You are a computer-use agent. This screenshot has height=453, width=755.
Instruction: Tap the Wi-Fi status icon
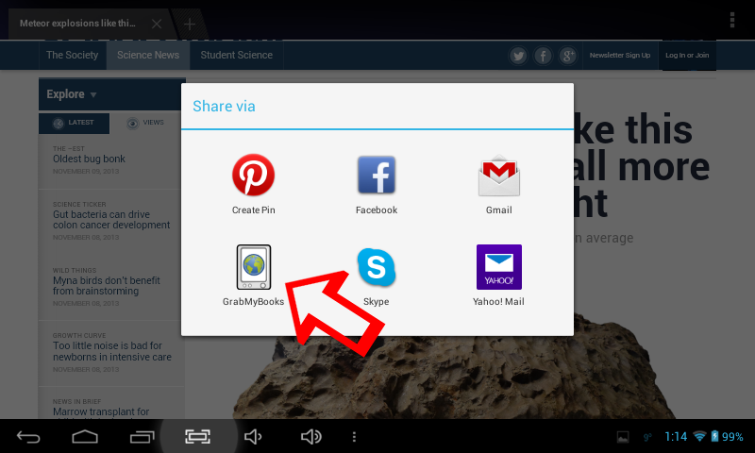(x=699, y=436)
